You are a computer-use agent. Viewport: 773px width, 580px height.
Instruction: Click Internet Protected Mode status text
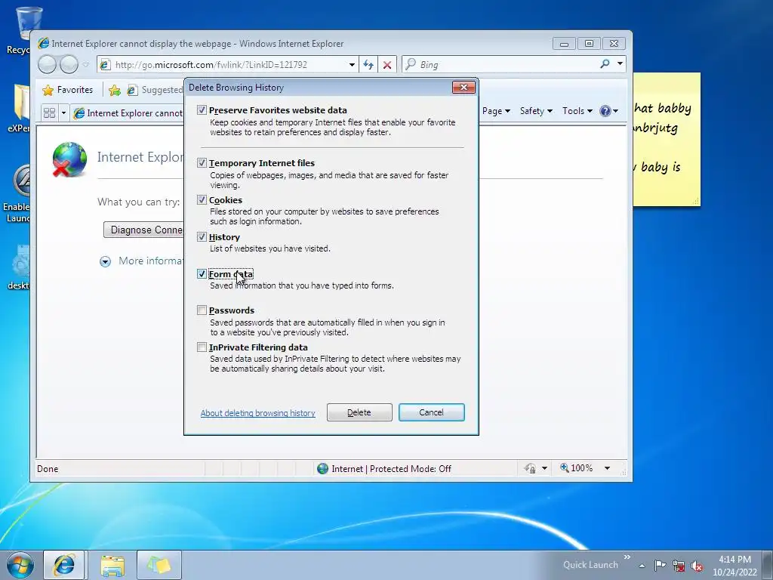pyautogui.click(x=391, y=468)
